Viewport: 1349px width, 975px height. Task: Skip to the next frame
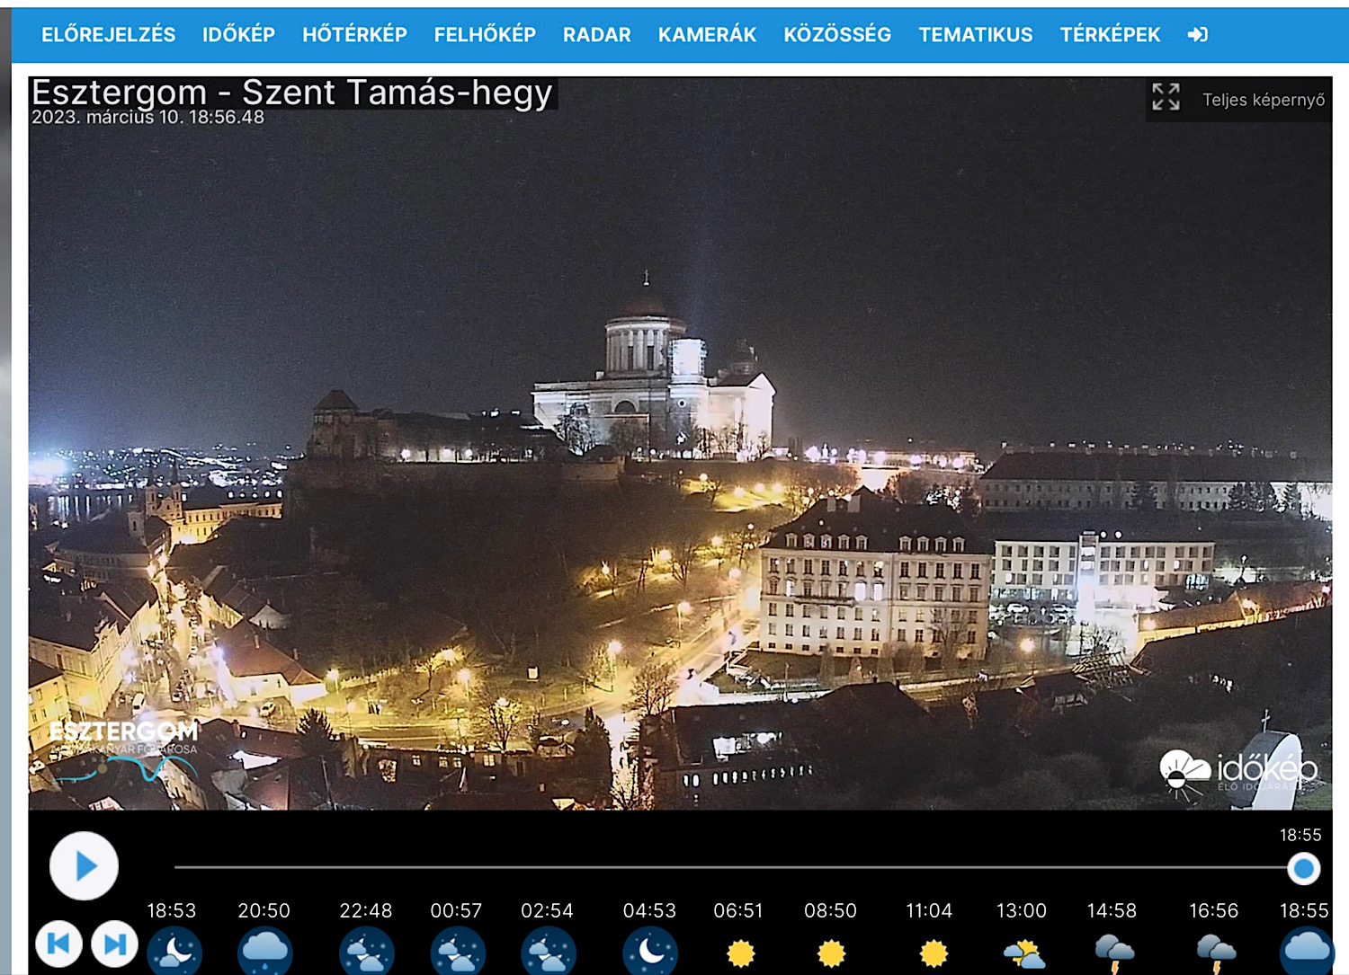click(x=115, y=944)
